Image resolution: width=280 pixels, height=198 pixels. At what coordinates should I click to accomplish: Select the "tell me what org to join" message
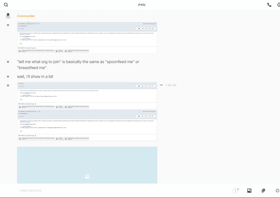[78, 64]
